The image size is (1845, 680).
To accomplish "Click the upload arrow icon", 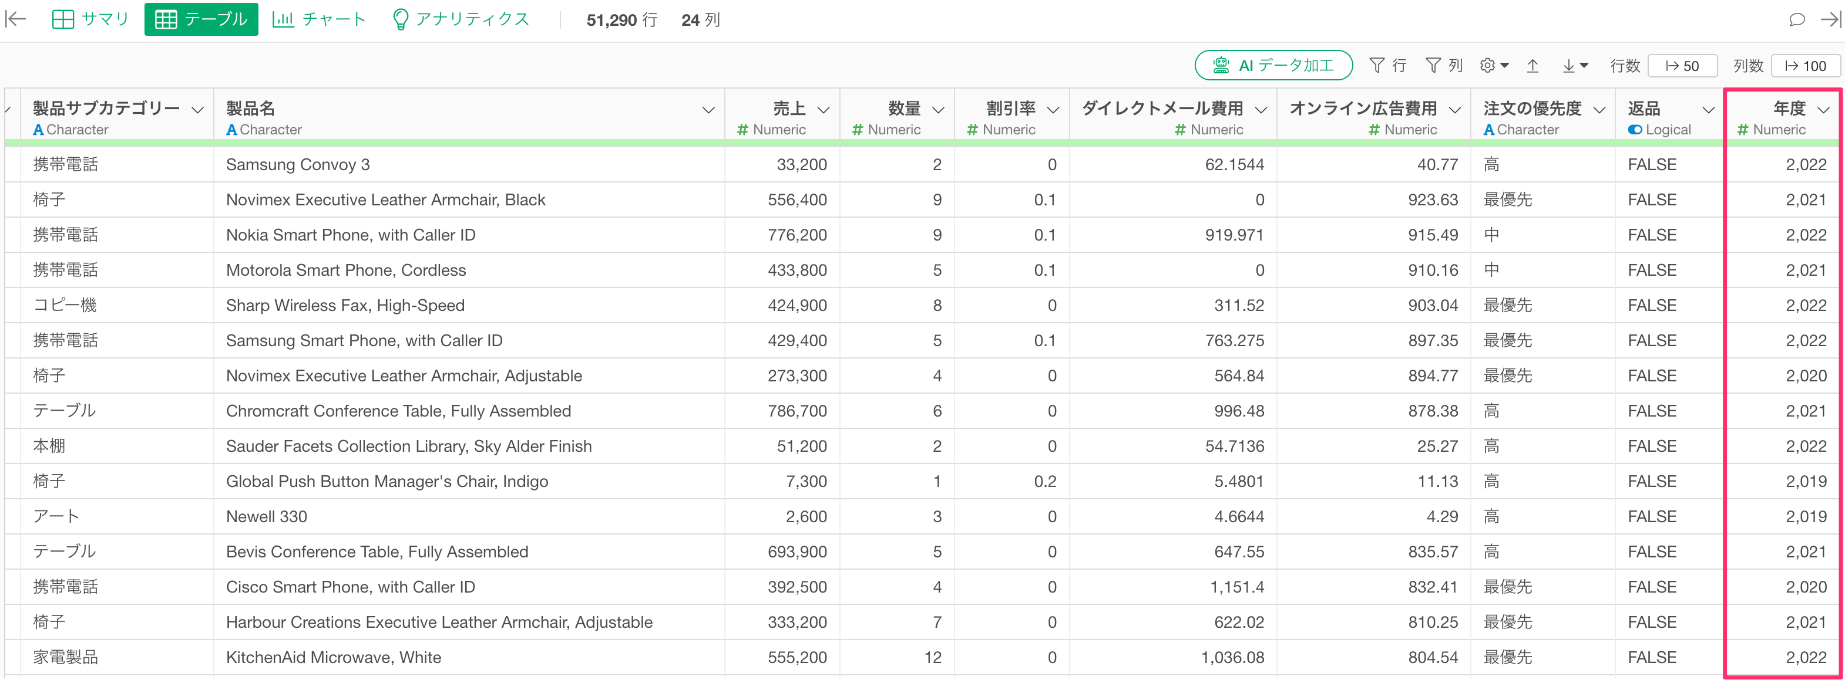I will (x=1533, y=66).
